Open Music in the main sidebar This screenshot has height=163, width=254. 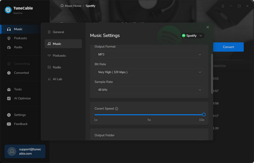click(21, 29)
